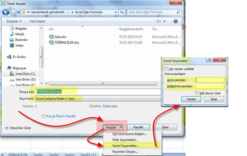Screen dimensions: 247x156
Task: Select the liste.xlsx file
Action: (60, 37)
